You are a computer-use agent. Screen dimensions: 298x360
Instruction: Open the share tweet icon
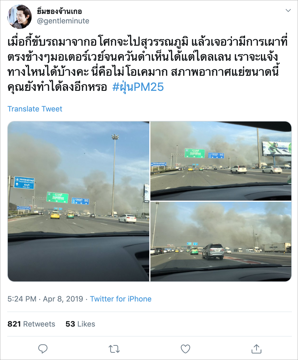[257, 349]
